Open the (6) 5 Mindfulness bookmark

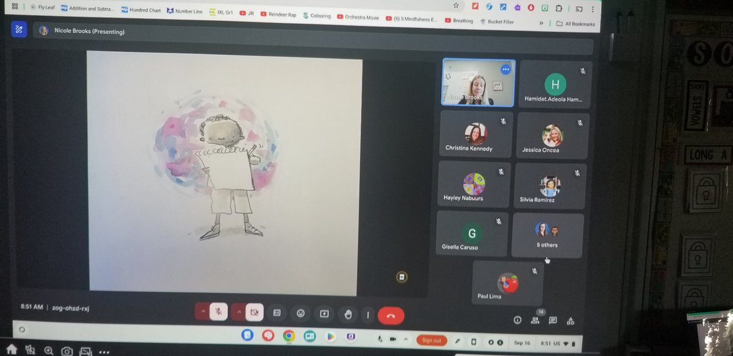(412, 18)
